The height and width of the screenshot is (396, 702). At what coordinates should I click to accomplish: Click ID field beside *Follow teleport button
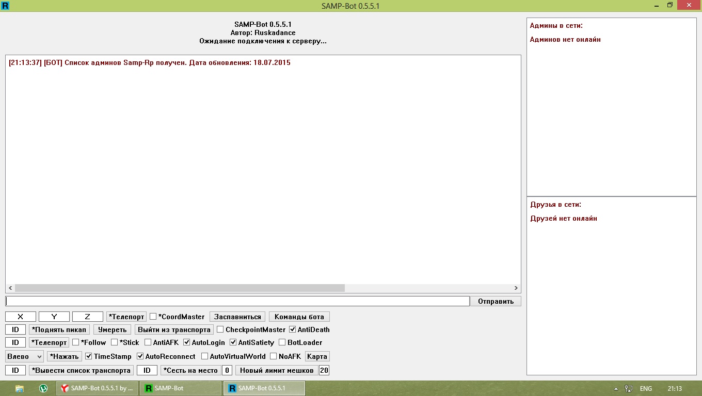(15, 342)
